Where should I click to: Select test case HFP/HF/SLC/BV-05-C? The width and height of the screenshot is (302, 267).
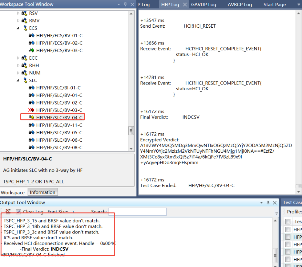(x=59, y=133)
